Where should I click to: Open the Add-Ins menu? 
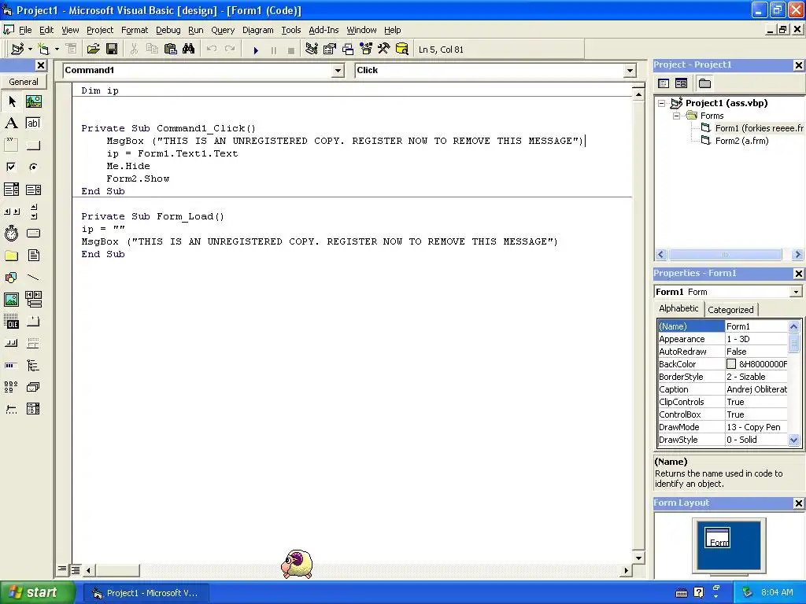(324, 30)
